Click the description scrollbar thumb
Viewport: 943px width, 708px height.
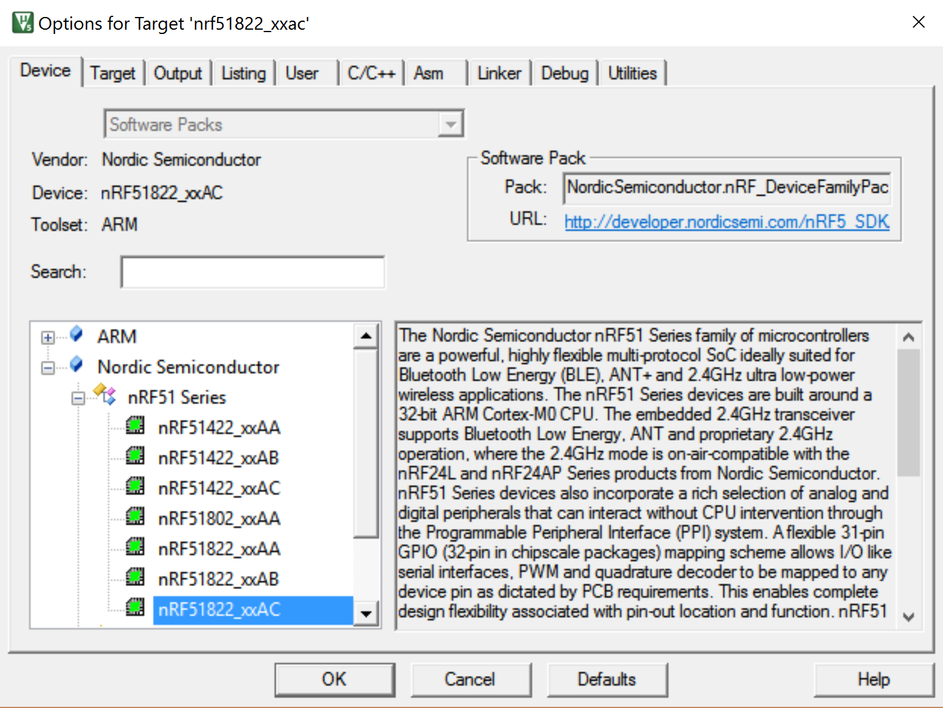pos(908,413)
